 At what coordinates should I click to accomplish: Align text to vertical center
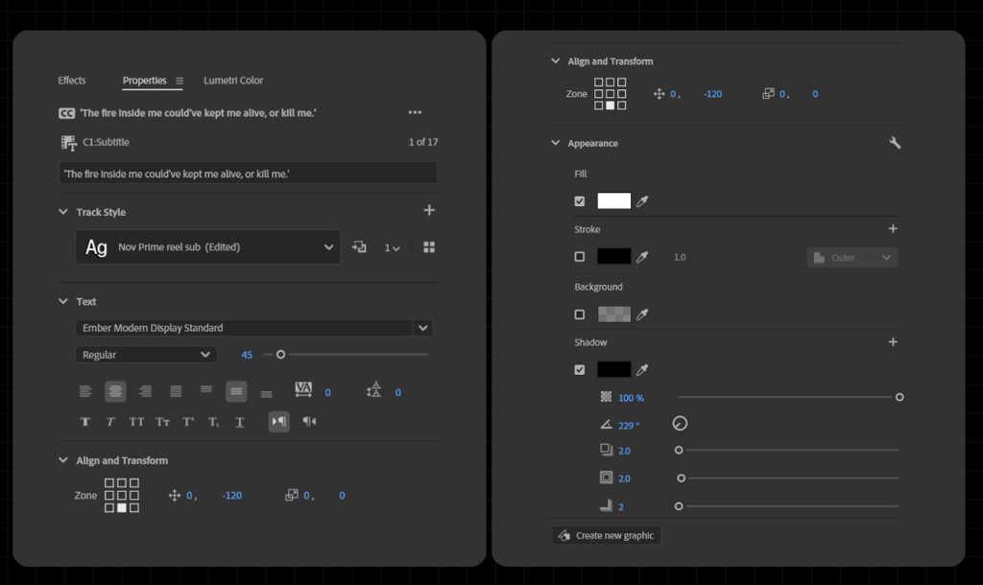click(236, 391)
